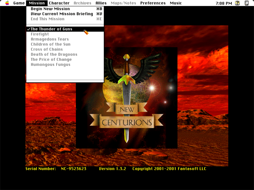Open the Preferences menu

tap(153, 3)
